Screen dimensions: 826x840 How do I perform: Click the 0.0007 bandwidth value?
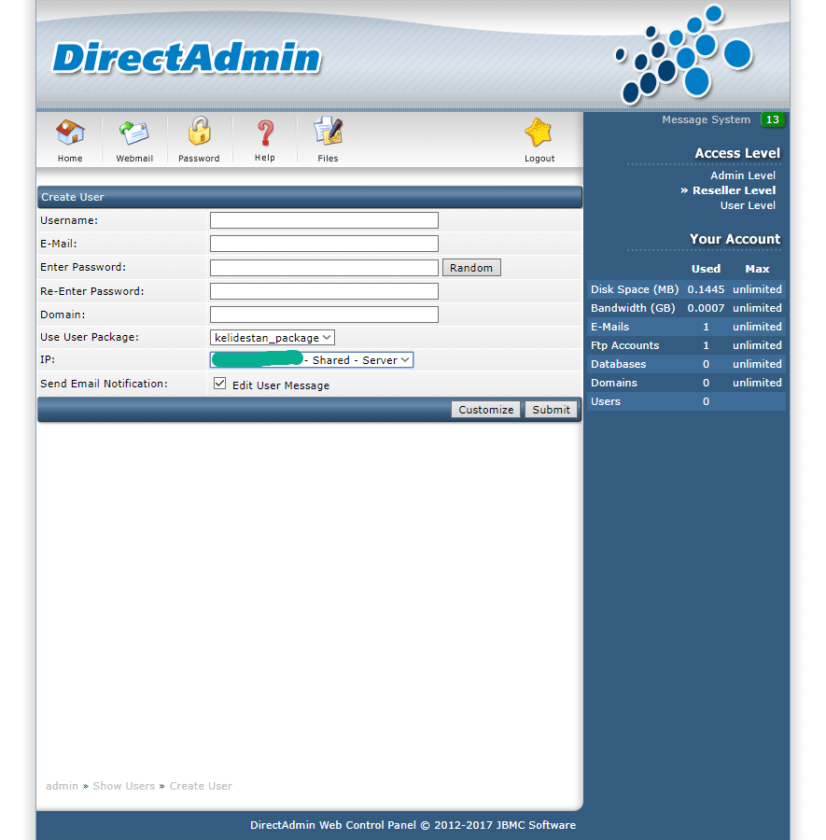point(706,308)
